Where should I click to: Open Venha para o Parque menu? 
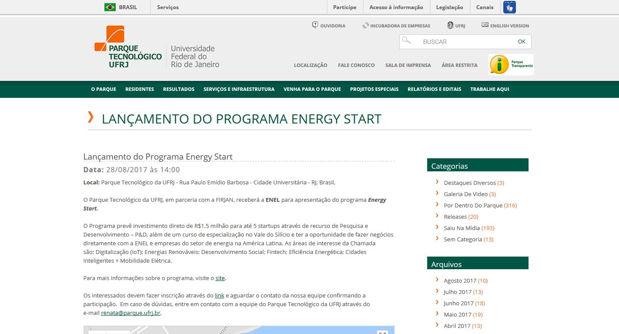(312, 89)
